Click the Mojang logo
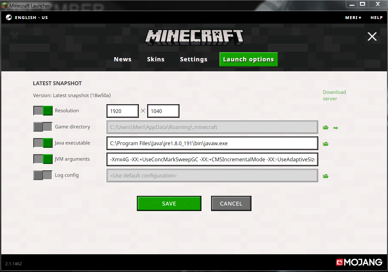Image resolution: width=388 pixels, height=272 pixels. [359, 262]
